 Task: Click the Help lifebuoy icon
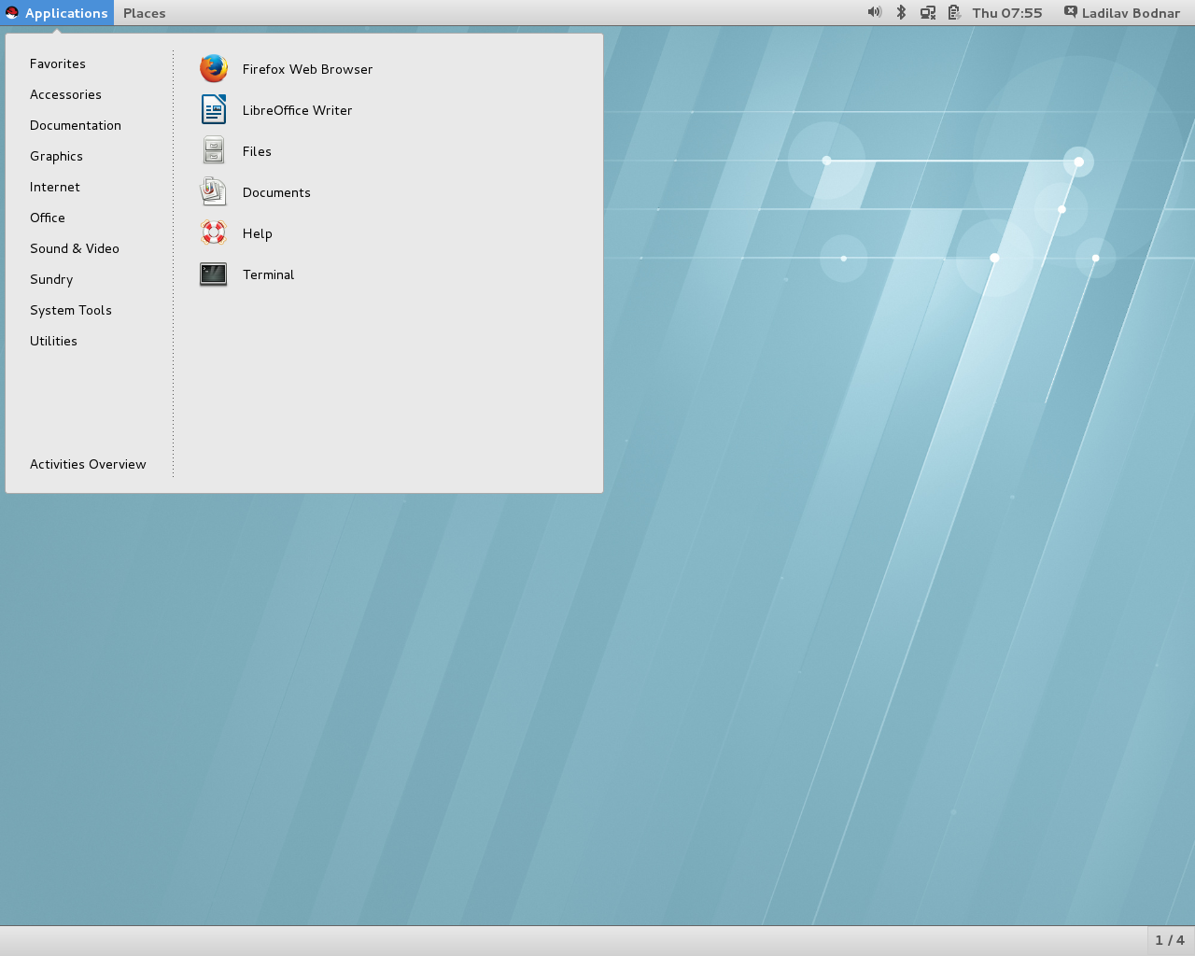[214, 233]
